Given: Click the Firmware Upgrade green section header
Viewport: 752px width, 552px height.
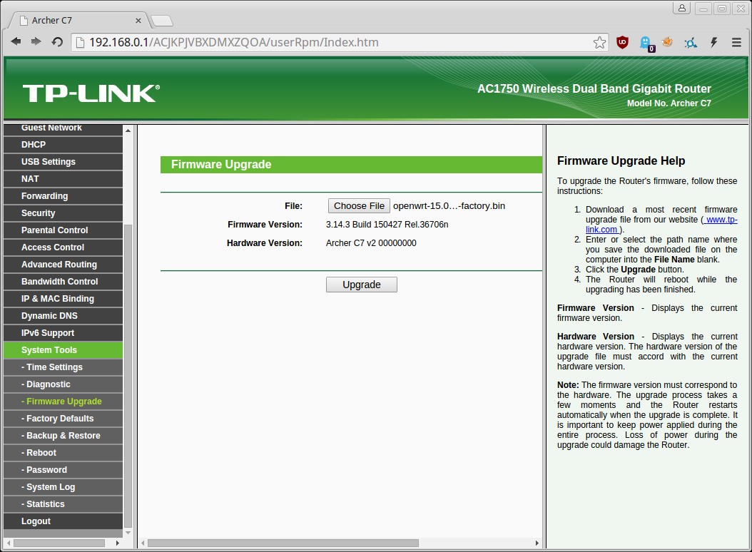Looking at the screenshot, I should (x=351, y=165).
